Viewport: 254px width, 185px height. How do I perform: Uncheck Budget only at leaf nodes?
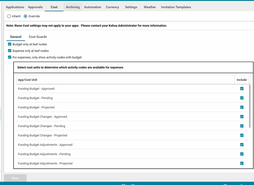click(x=9, y=44)
